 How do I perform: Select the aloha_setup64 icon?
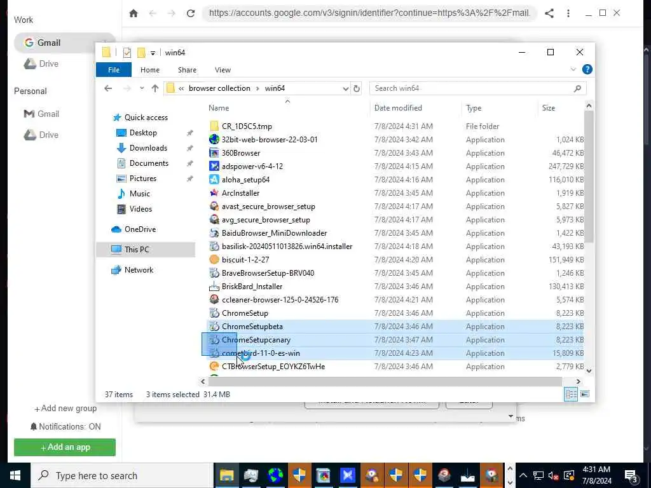[x=214, y=179]
